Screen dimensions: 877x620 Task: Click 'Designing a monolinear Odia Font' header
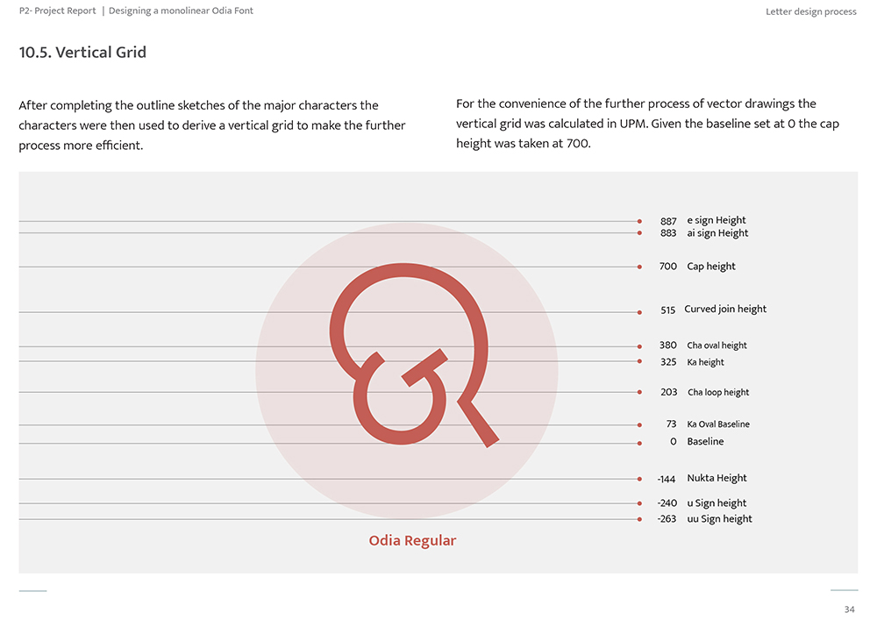click(181, 11)
